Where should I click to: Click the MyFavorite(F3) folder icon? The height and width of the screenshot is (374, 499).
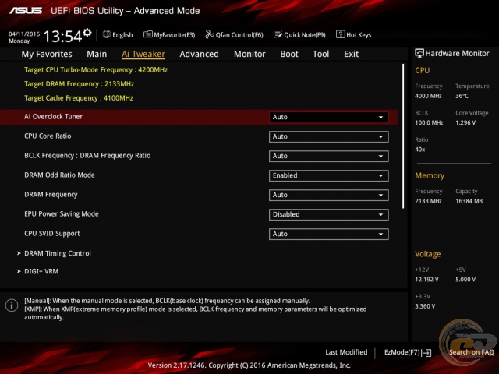pyautogui.click(x=147, y=34)
